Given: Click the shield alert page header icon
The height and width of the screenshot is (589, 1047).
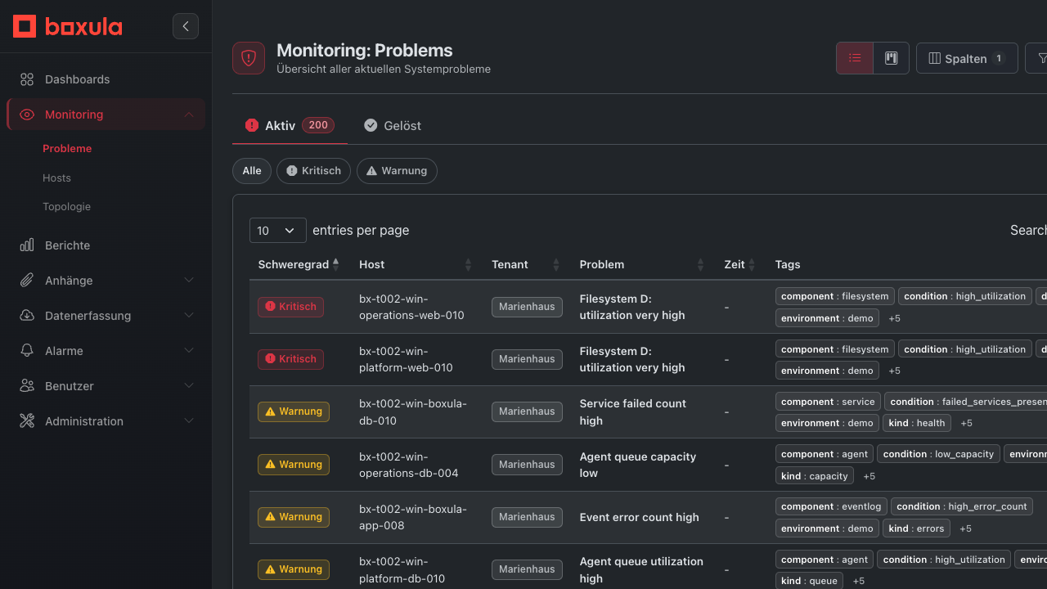Looking at the screenshot, I should coord(249,58).
